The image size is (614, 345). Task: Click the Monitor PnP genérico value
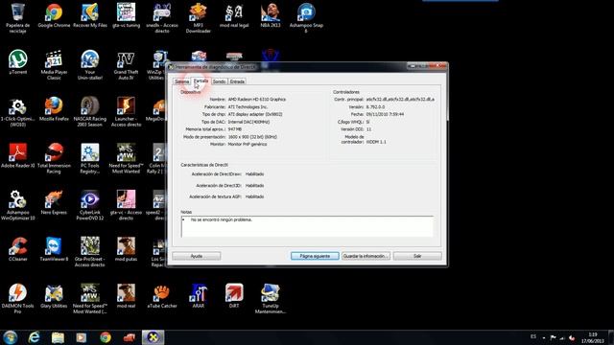coord(248,144)
